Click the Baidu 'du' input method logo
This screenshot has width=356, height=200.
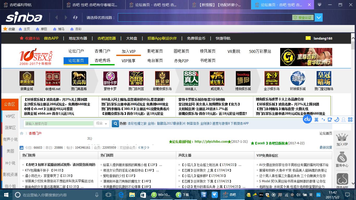tap(307, 120)
